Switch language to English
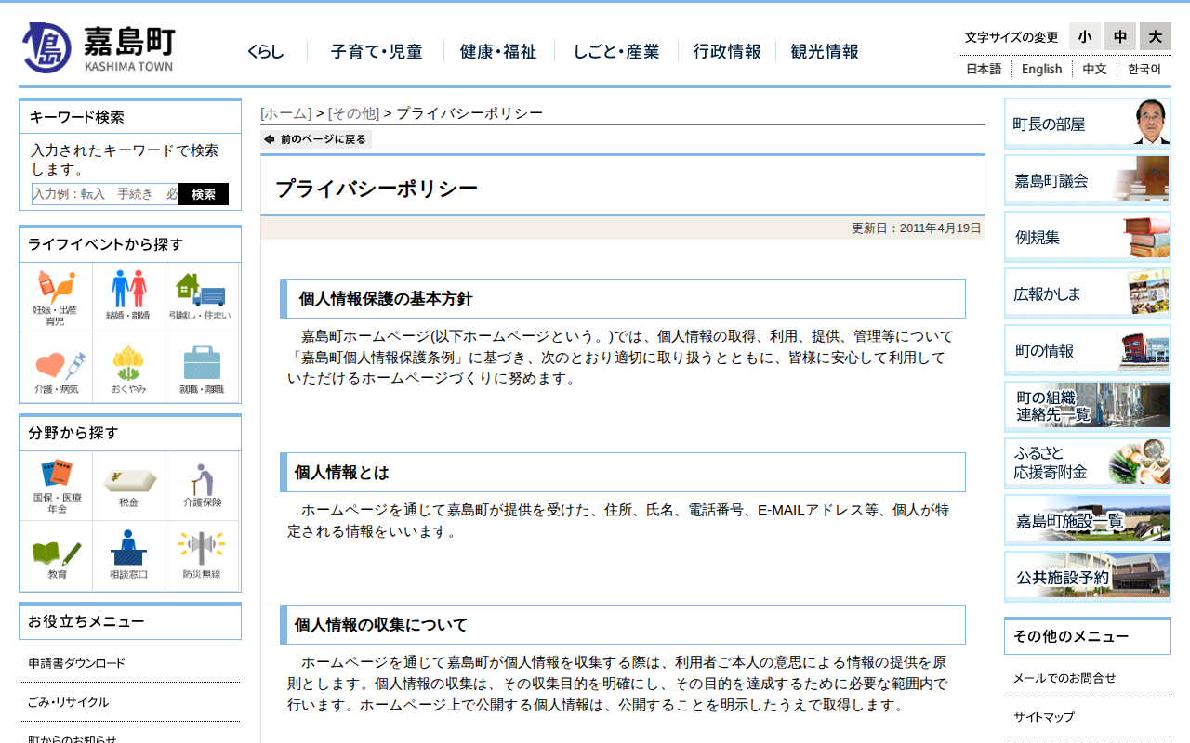The width and height of the screenshot is (1190, 743). click(x=1041, y=69)
